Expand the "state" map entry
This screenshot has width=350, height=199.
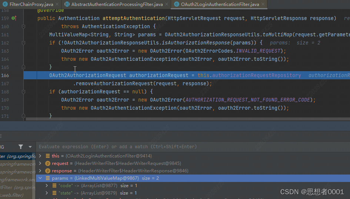[x=46, y=193]
